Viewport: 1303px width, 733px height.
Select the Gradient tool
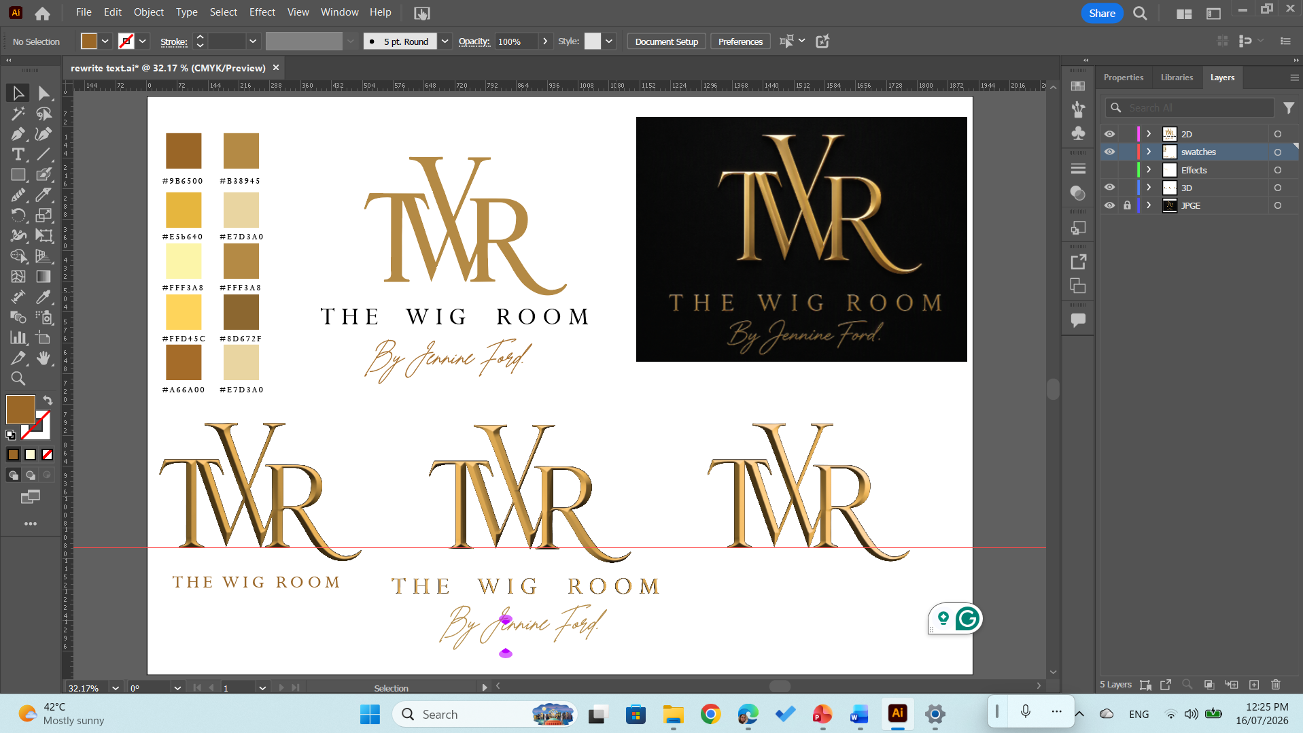point(44,277)
